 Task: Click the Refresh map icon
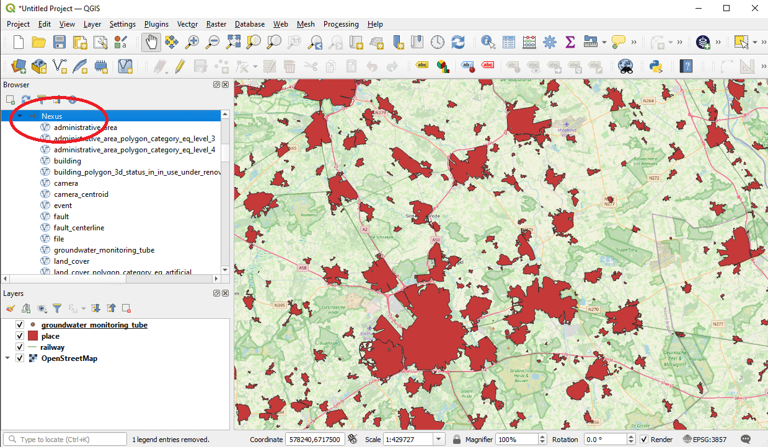coord(458,42)
